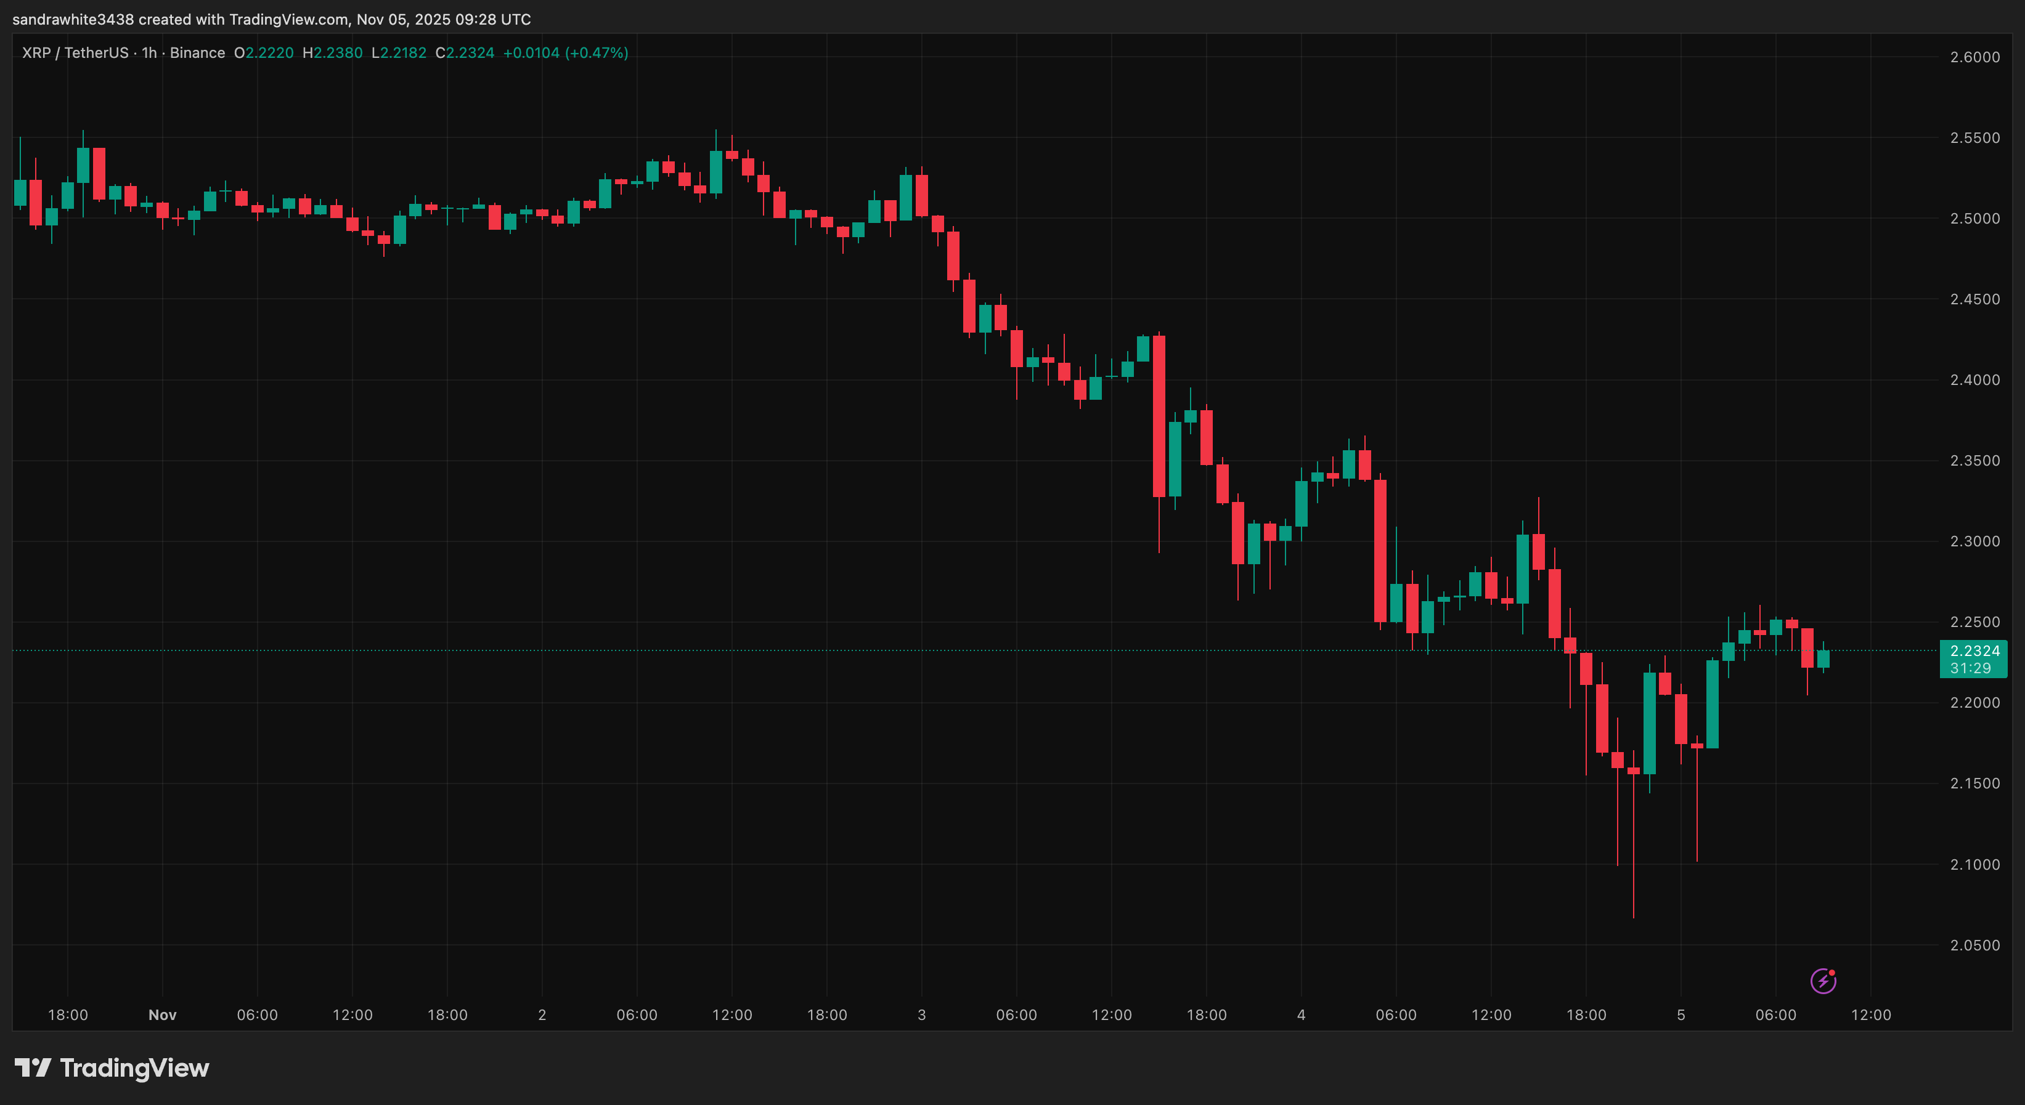Click the low price value L2.2182

pos(399,52)
